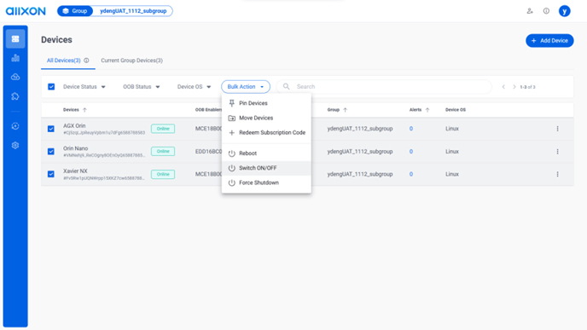The width and height of the screenshot is (587, 330).
Task: Open the y user avatar
Action: pyautogui.click(x=565, y=11)
